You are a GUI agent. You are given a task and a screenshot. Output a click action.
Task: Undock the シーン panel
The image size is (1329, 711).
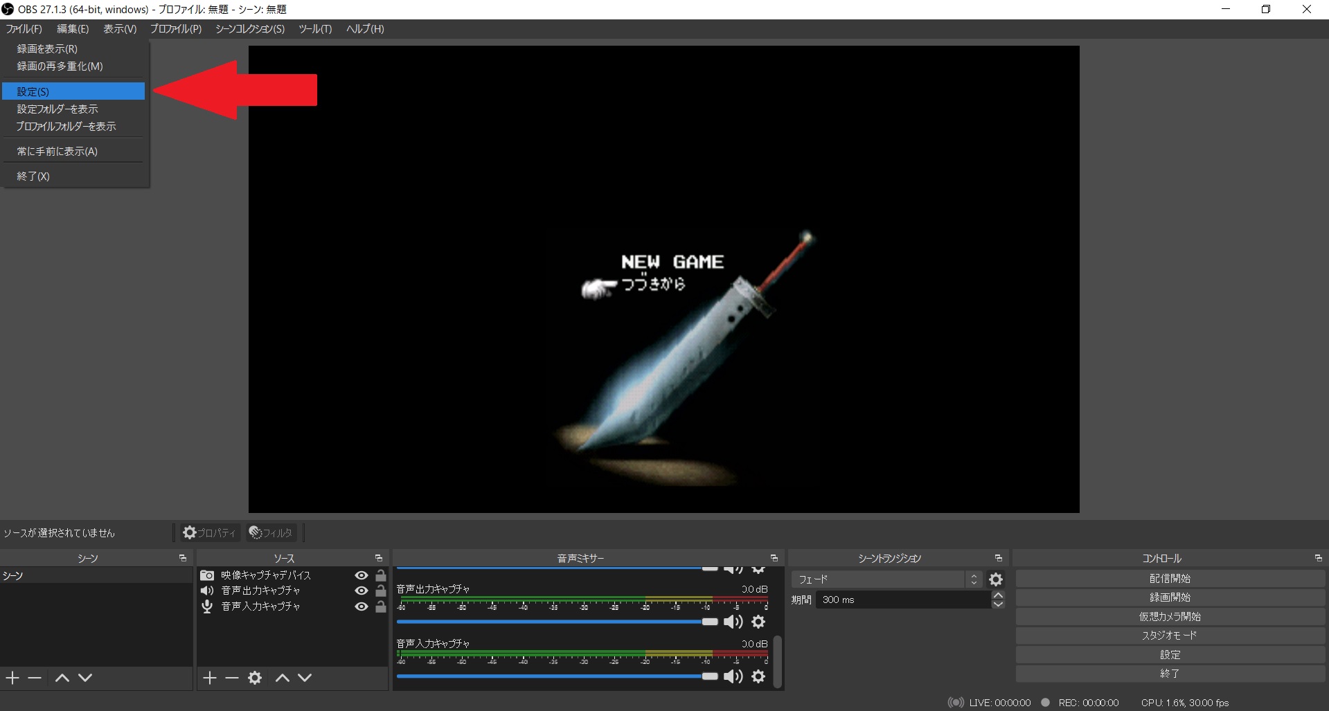[183, 558]
